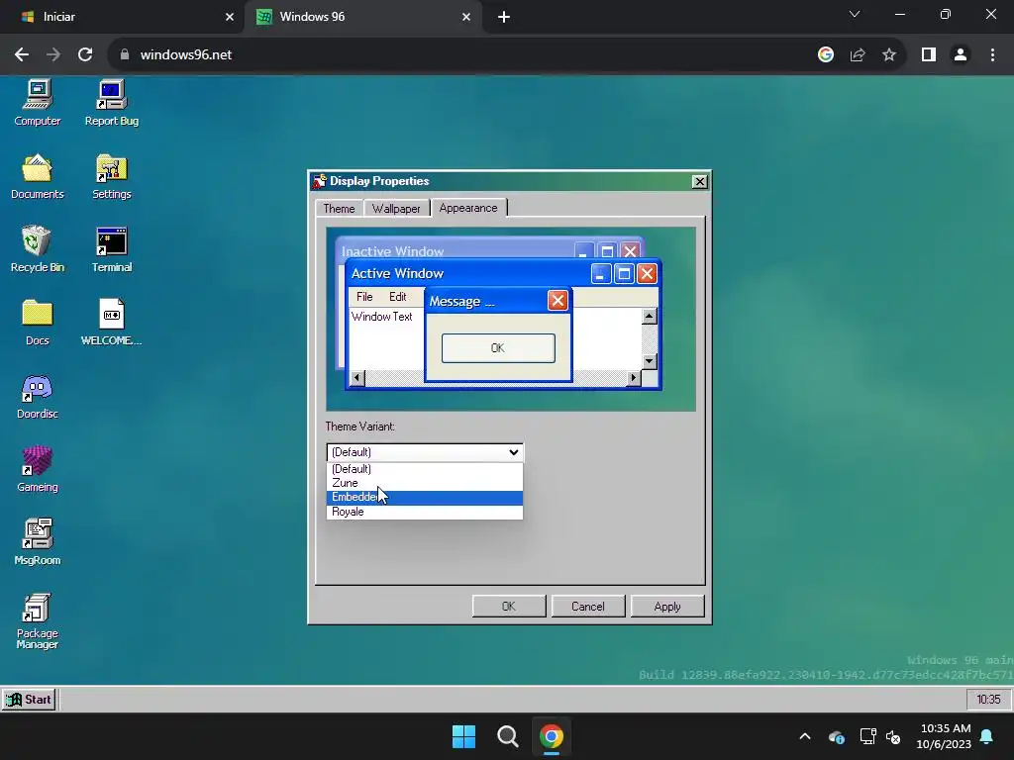Click Edit in the Active Window preview

point(398,297)
